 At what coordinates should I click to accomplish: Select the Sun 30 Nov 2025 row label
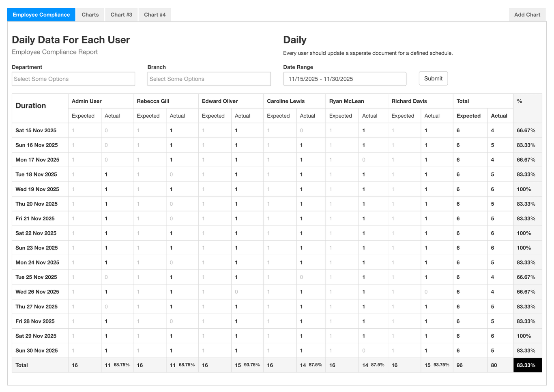(x=37, y=351)
